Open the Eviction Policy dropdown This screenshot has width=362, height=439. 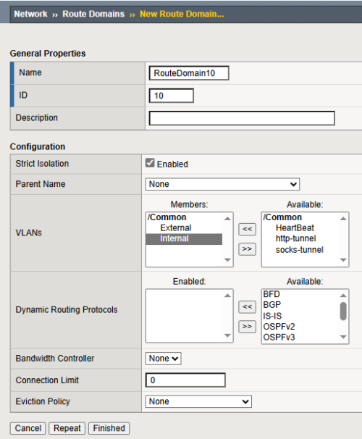[198, 401]
